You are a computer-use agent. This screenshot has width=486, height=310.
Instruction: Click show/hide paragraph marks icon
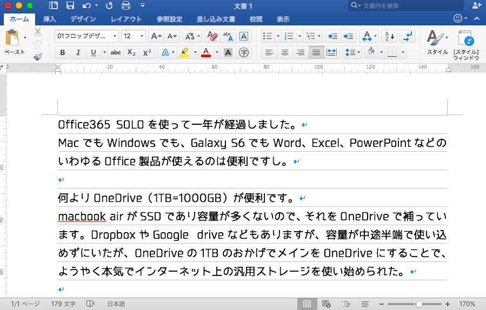click(408, 36)
